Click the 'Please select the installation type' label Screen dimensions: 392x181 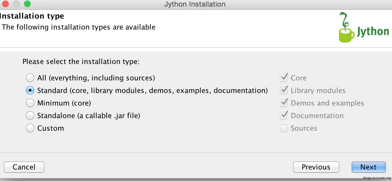pyautogui.click(x=81, y=62)
